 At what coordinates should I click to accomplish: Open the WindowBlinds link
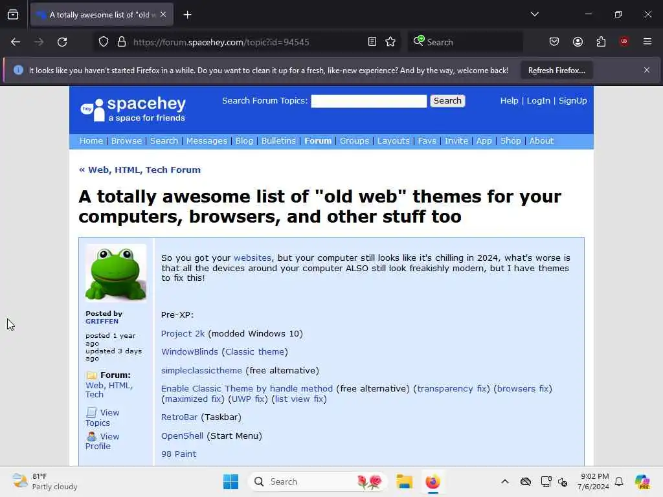click(x=190, y=351)
